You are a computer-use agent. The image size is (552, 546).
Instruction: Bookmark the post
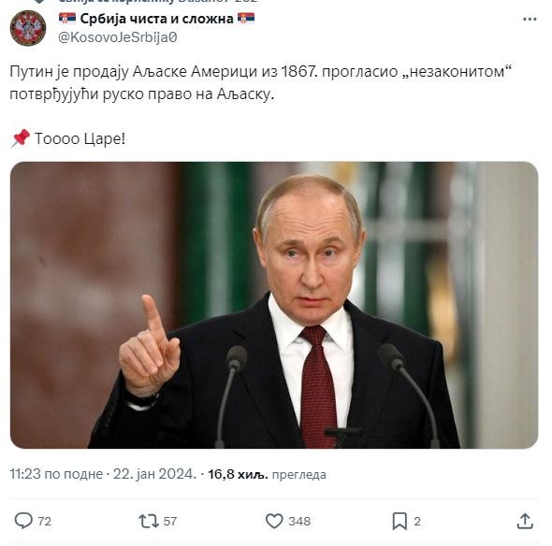point(399,521)
